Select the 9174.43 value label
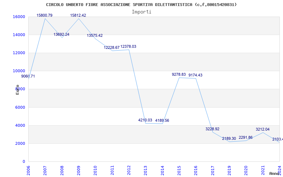 tap(196, 75)
